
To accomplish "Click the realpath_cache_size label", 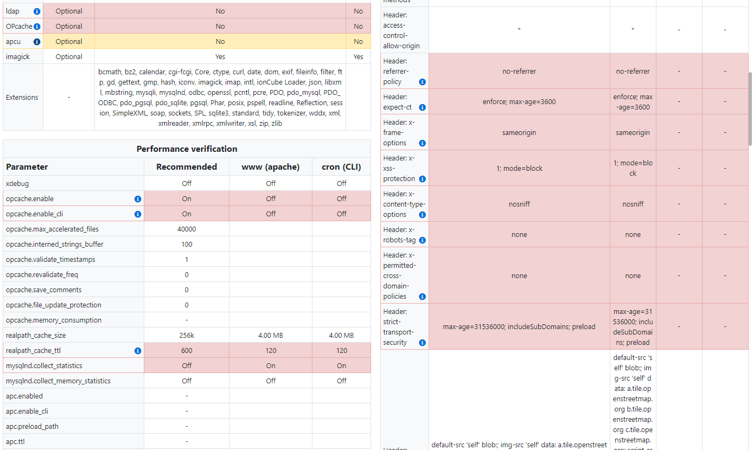I will pos(36,336).
